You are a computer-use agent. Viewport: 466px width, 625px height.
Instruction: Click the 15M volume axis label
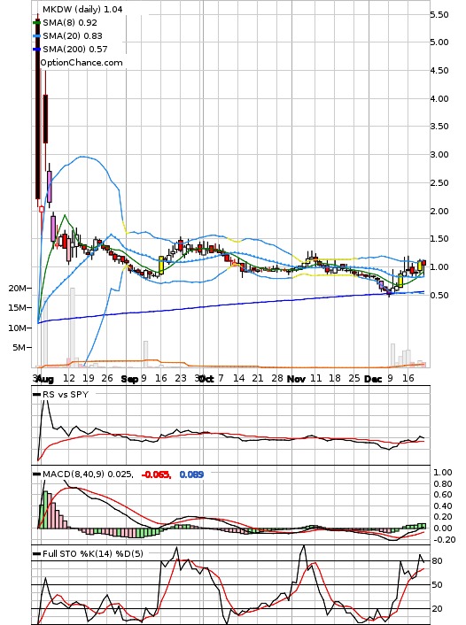point(17,308)
